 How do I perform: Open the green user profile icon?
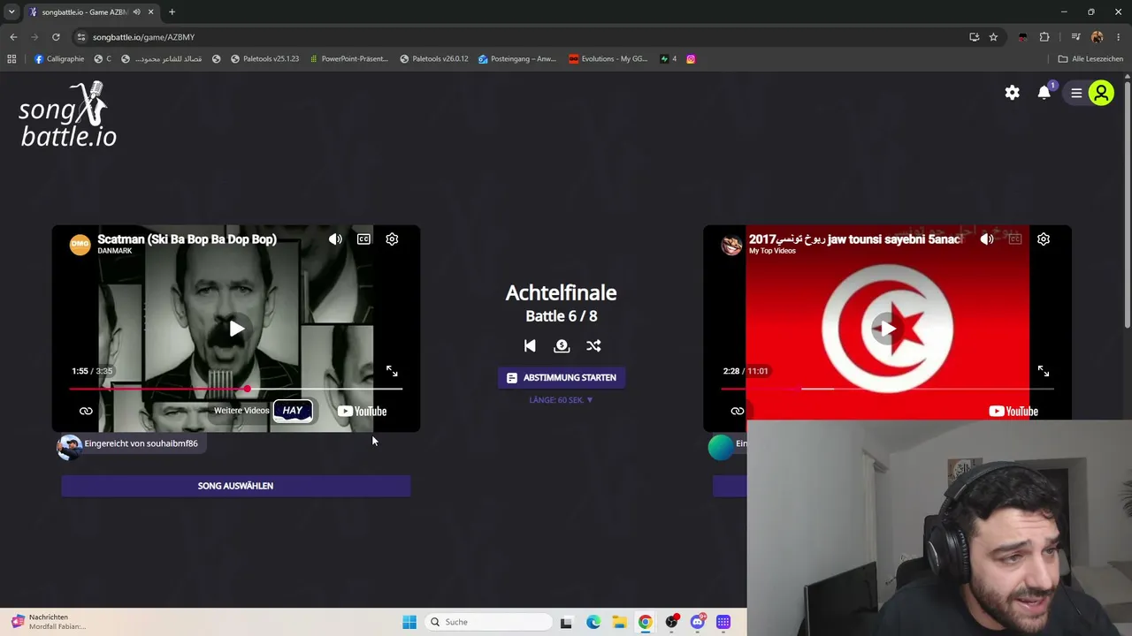pos(1101,93)
